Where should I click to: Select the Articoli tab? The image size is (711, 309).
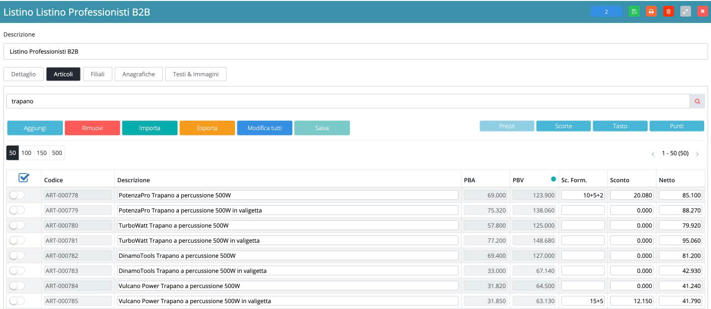point(63,74)
